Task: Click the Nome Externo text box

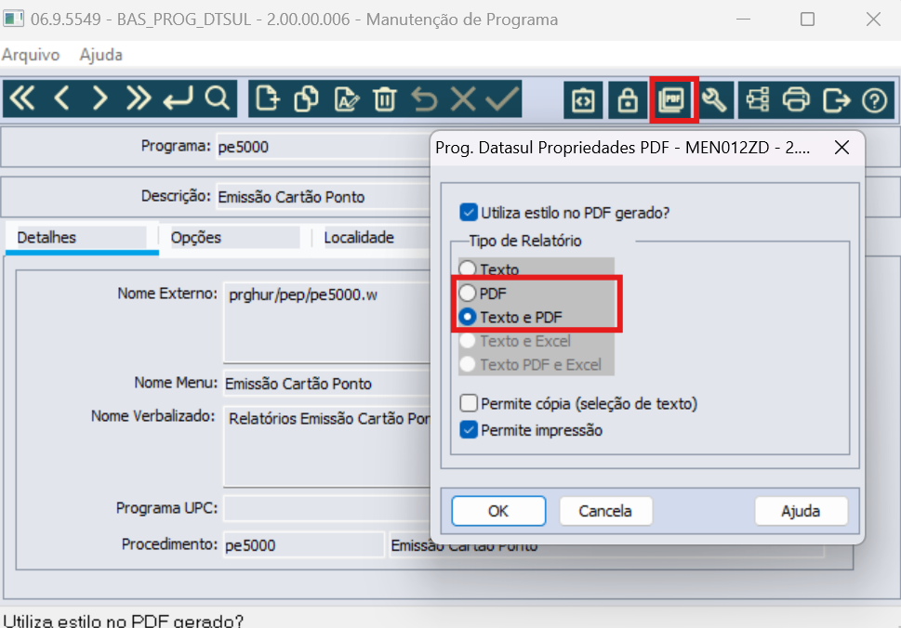Action: [x=326, y=321]
